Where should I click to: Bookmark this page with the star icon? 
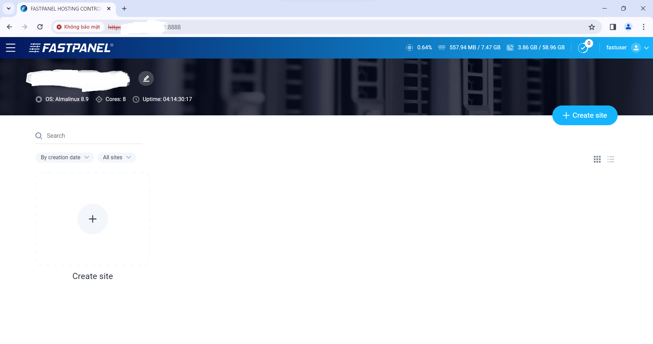click(592, 27)
